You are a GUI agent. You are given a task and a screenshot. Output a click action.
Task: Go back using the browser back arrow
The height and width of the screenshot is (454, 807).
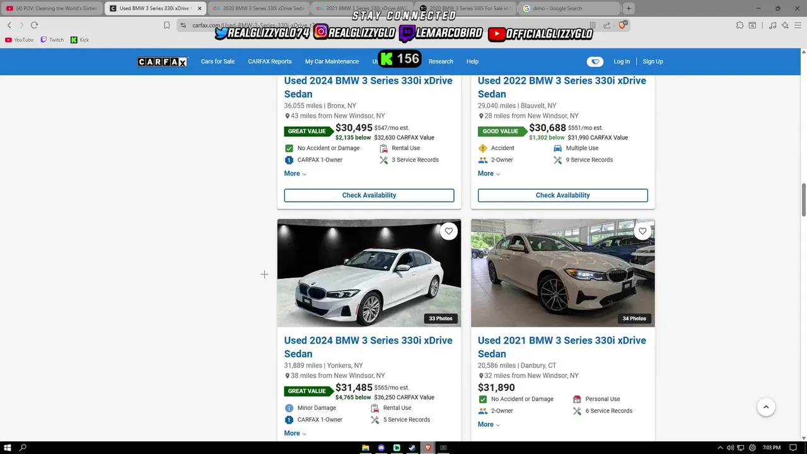[x=9, y=25]
